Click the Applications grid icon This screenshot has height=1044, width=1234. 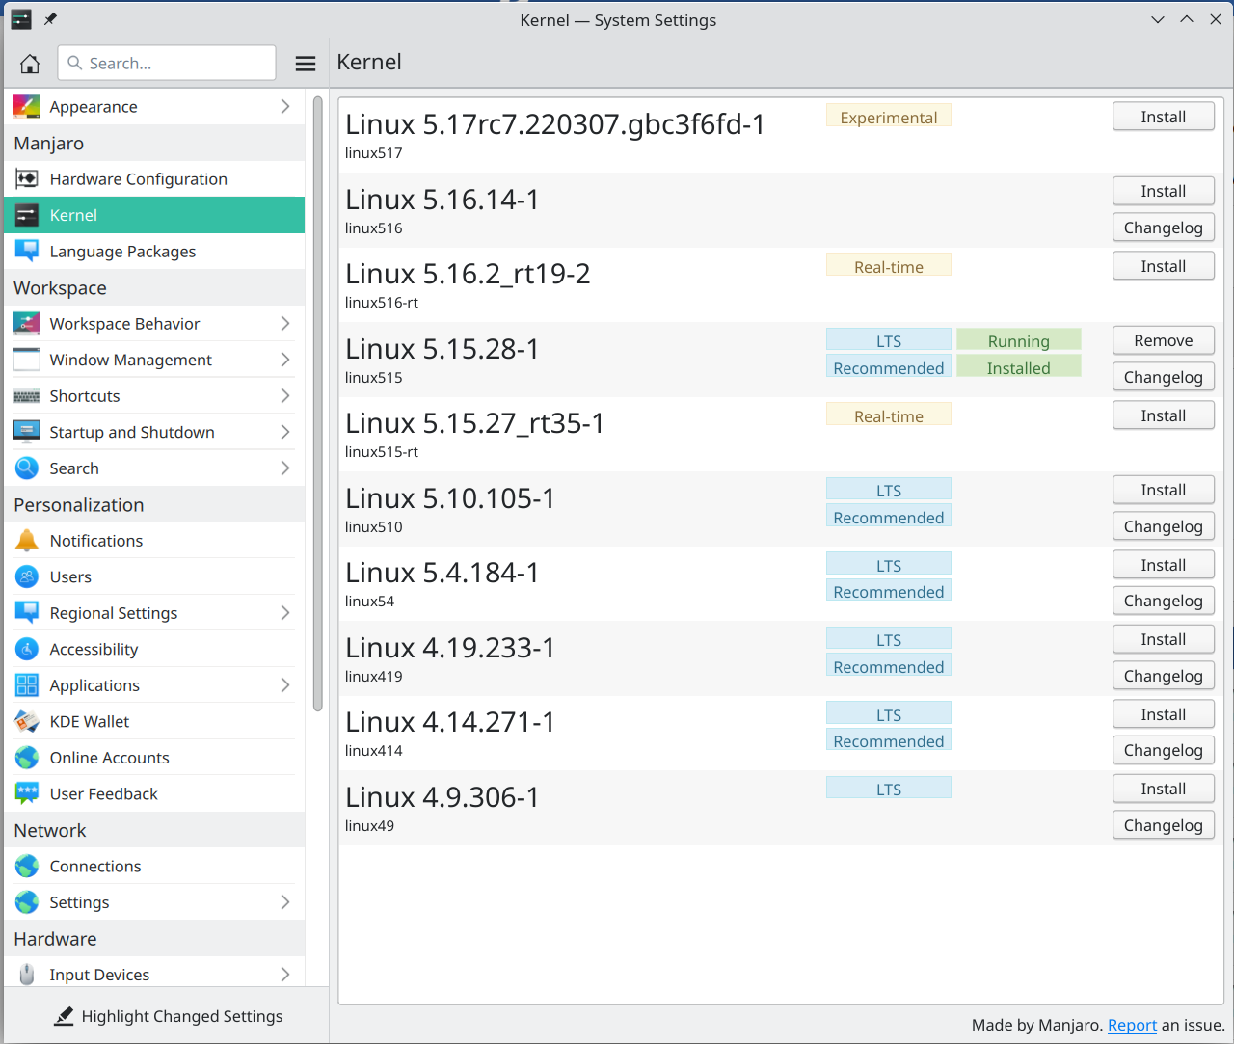pos(27,685)
